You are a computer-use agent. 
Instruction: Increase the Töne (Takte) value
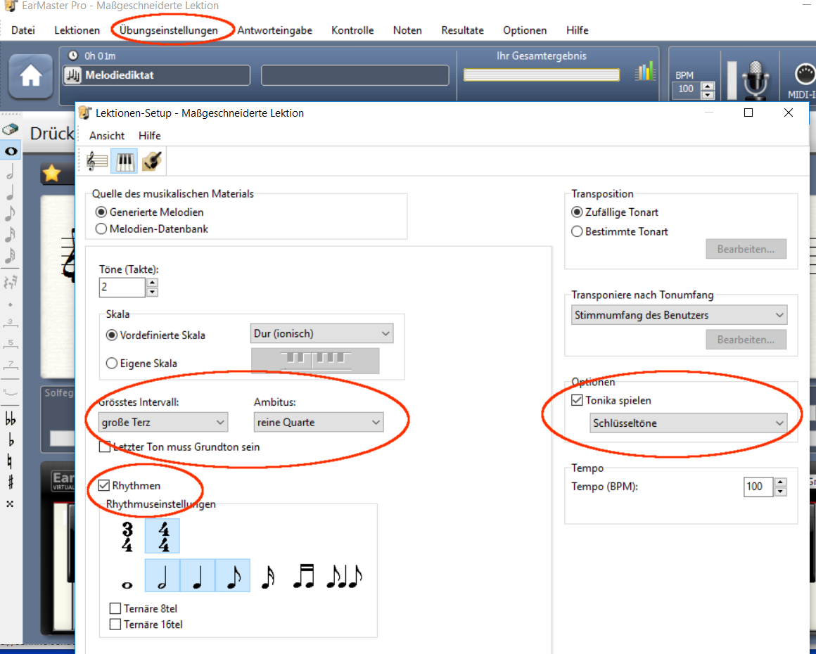(x=152, y=283)
